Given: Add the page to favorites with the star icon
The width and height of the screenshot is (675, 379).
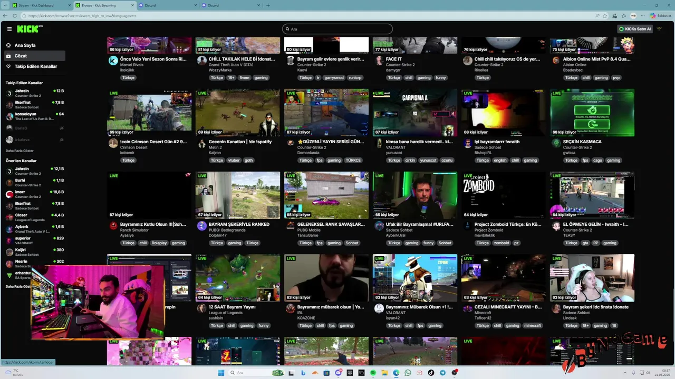Looking at the screenshot, I should tap(605, 16).
